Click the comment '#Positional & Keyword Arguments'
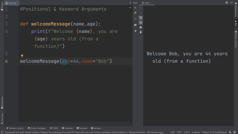The height and width of the screenshot is (134, 238). (63, 9)
